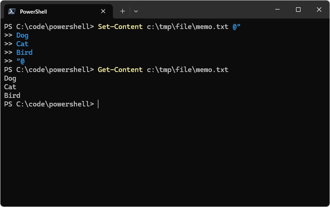Click the Get-Content command text

[120, 70]
